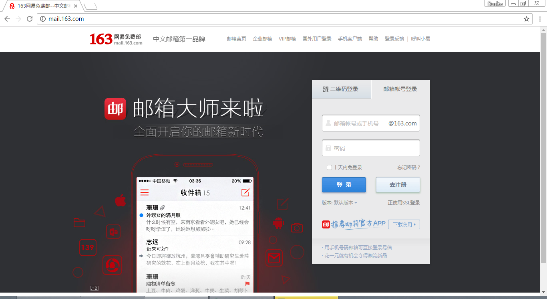
Task: Click the 广告 label at bottom left
Action: pos(95,288)
